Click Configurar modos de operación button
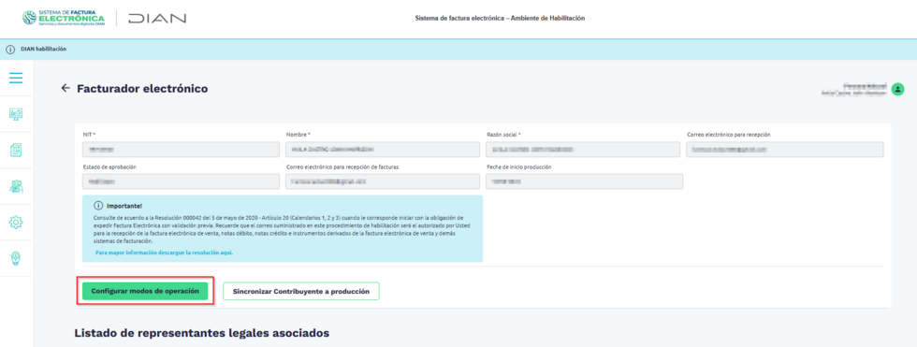Screen dimensions: 917x347 coord(145,291)
